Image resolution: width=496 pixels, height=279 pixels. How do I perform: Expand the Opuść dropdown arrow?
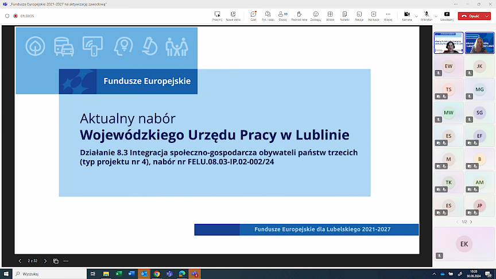487,16
